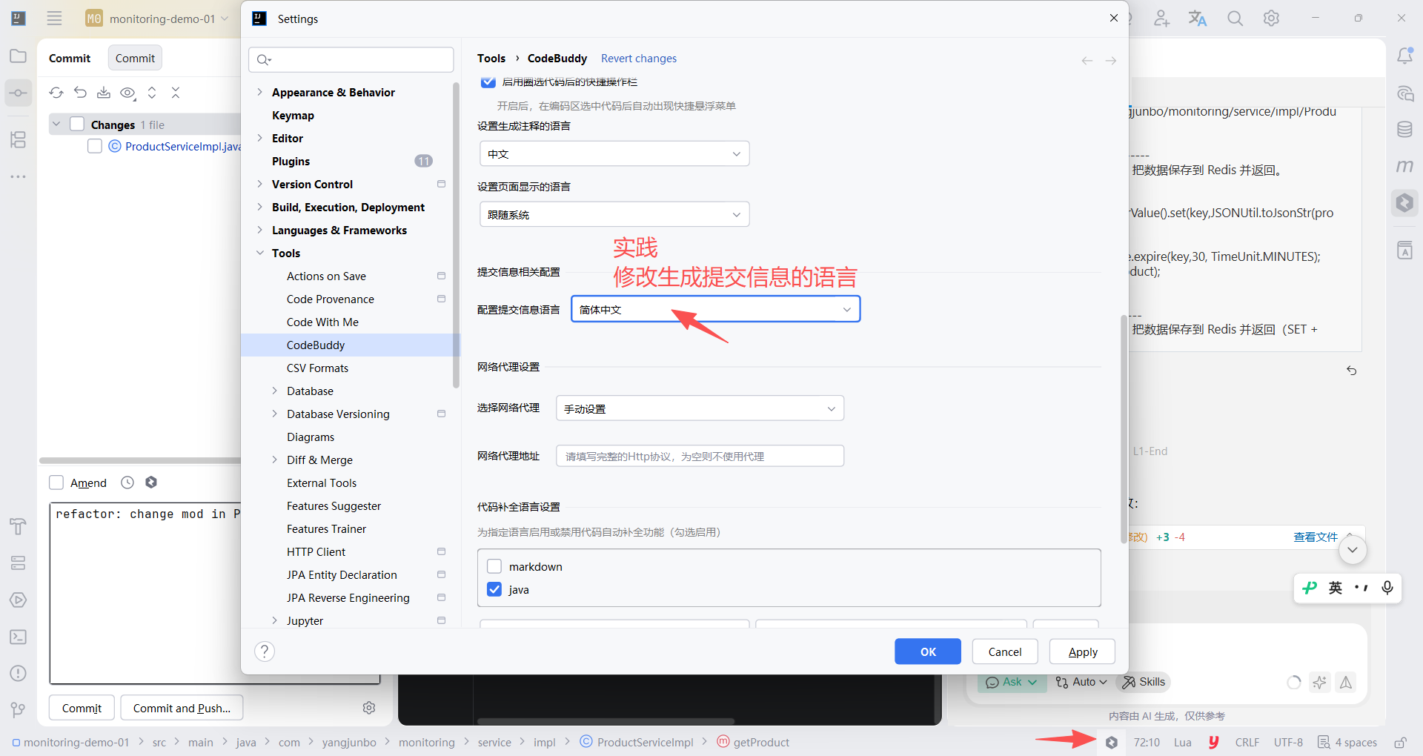This screenshot has height=756, width=1423.
Task: Open the Git branches tool window
Action: (18, 710)
